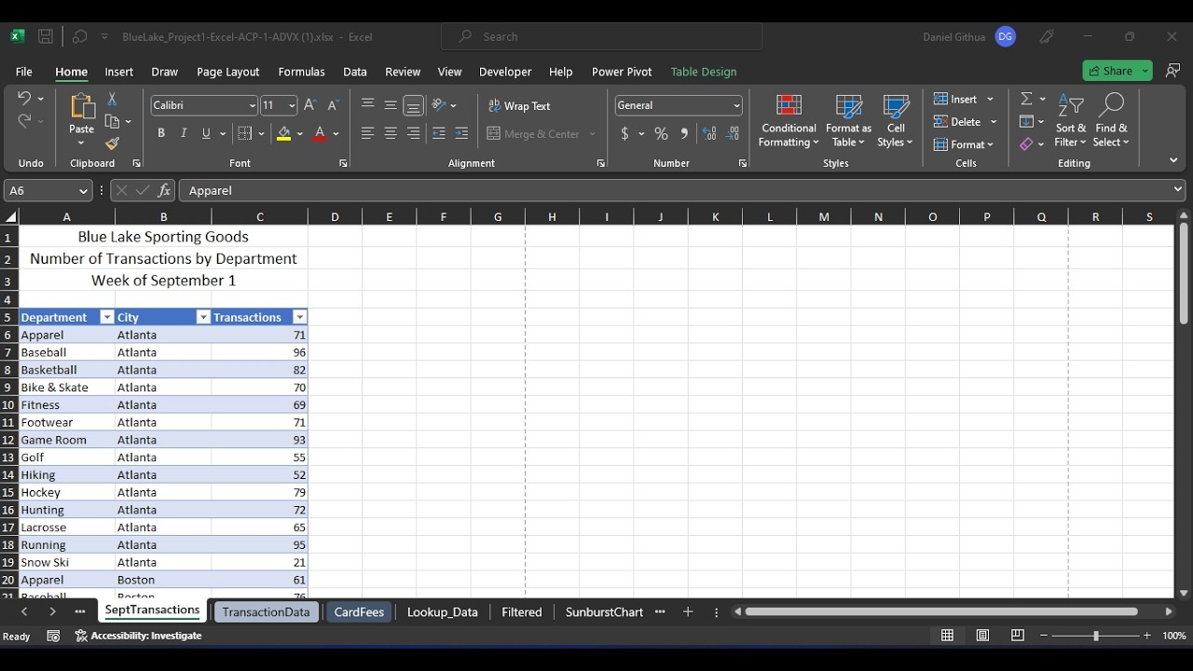
Task: Click the Name Box showing A6
Action: [47, 190]
